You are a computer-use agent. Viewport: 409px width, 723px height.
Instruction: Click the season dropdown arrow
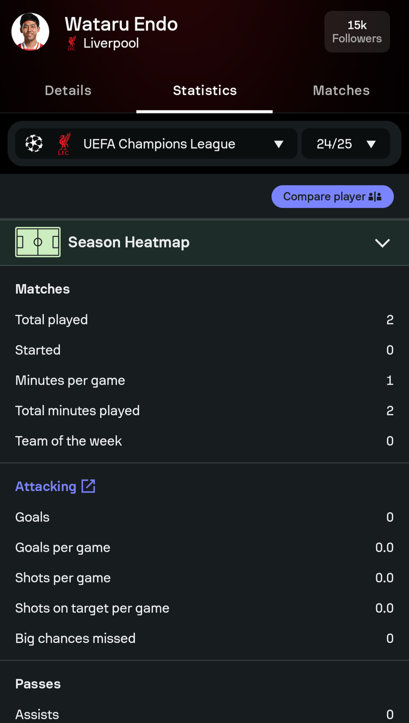point(371,144)
